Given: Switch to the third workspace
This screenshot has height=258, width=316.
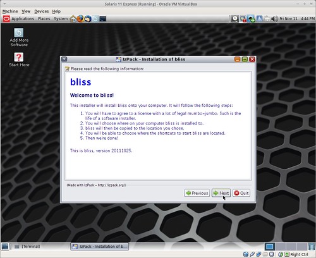Looking at the screenshot, I should click(291, 246).
